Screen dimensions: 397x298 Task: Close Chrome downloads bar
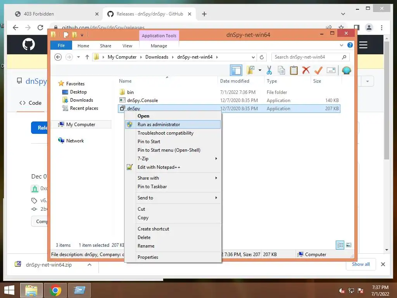383,264
